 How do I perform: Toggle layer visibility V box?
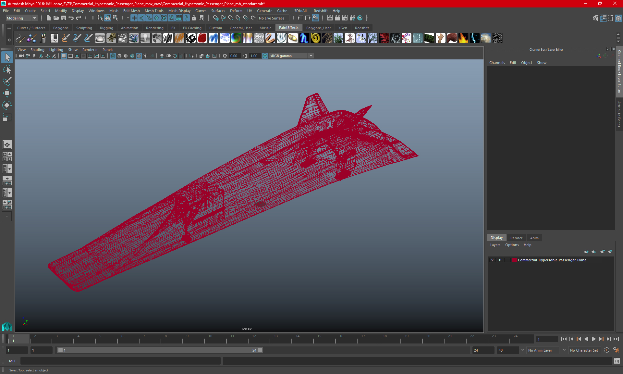click(492, 260)
